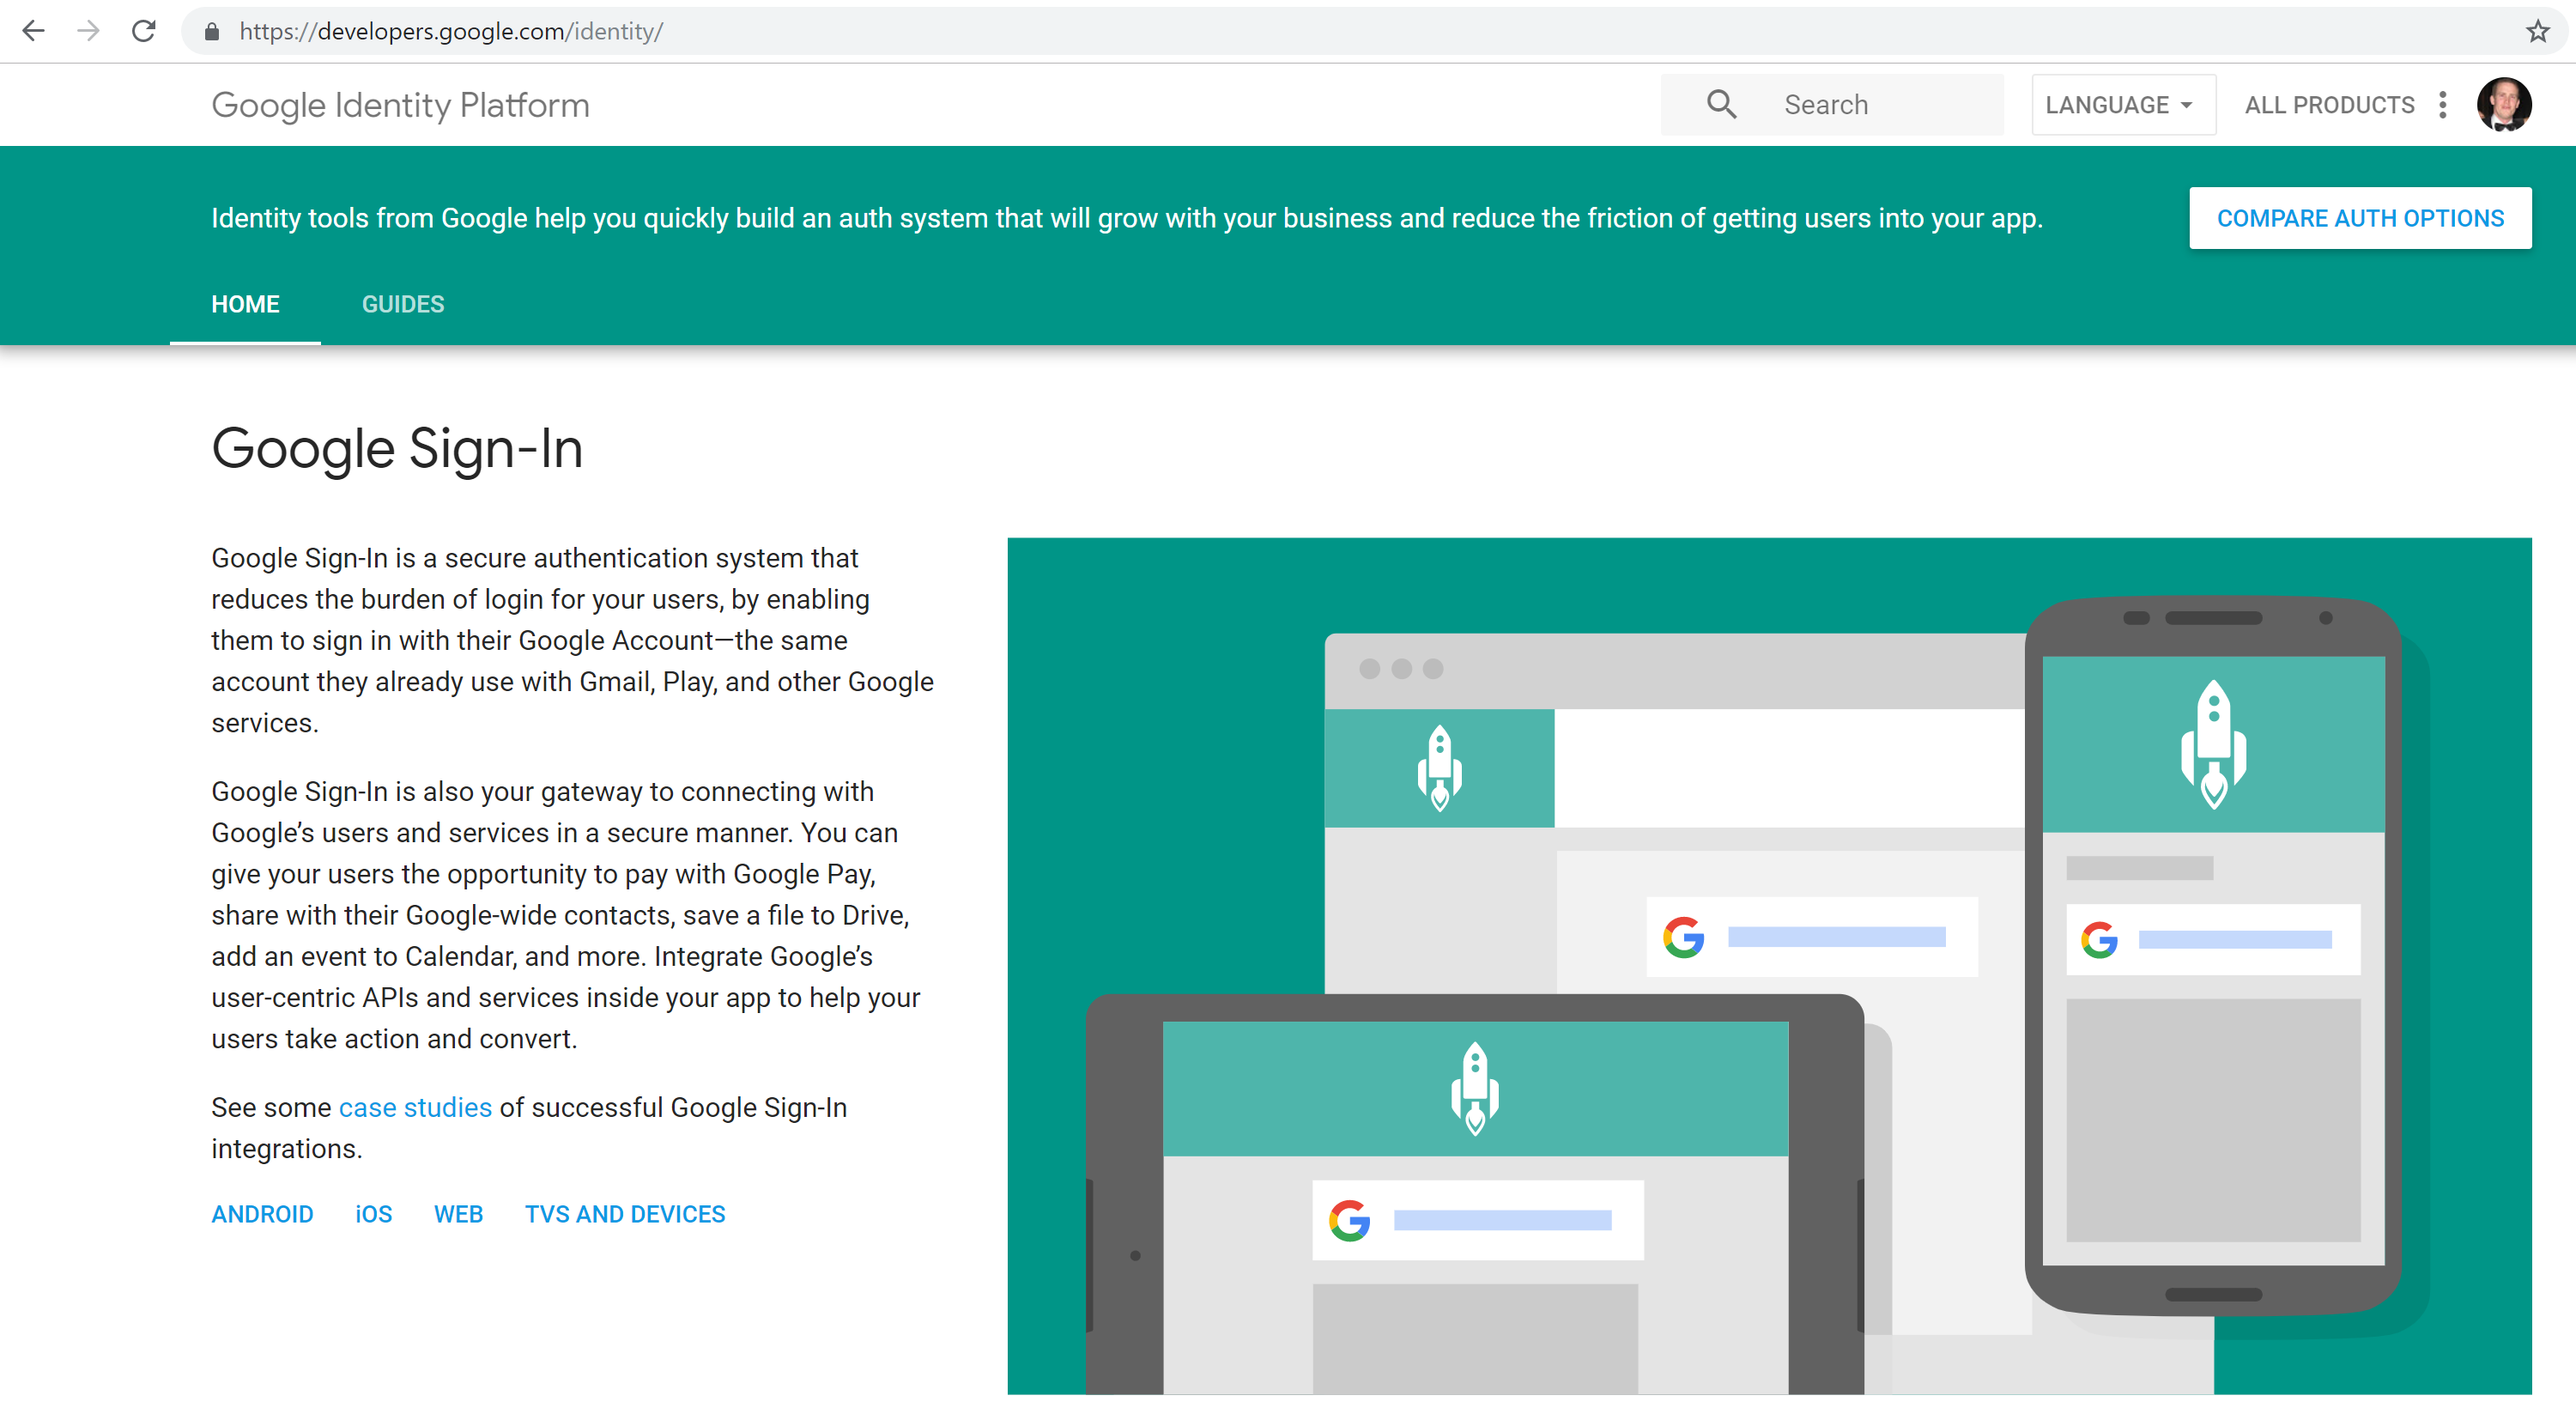The height and width of the screenshot is (1426, 2576).
Task: Open TVS AND DEVICES link
Action: pyautogui.click(x=625, y=1214)
